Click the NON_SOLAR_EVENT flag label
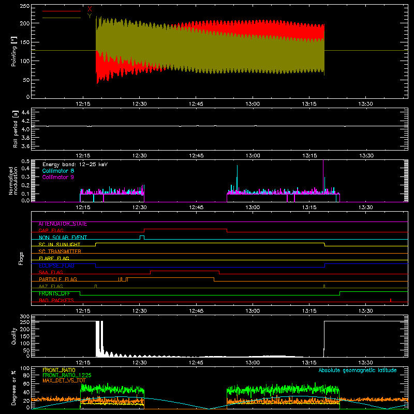The height and width of the screenshot is (414, 414). [x=63, y=238]
